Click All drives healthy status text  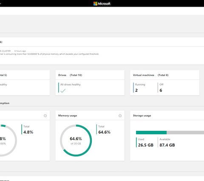click(x=71, y=85)
